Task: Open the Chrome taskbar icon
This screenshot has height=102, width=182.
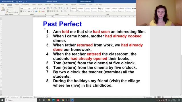Action: [63, 100]
